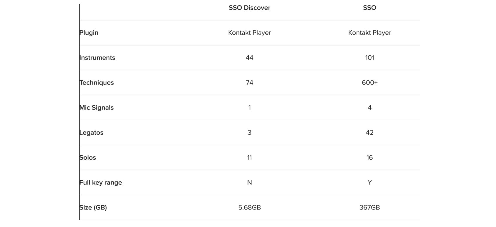Click the 74 techniques value

coord(249,83)
